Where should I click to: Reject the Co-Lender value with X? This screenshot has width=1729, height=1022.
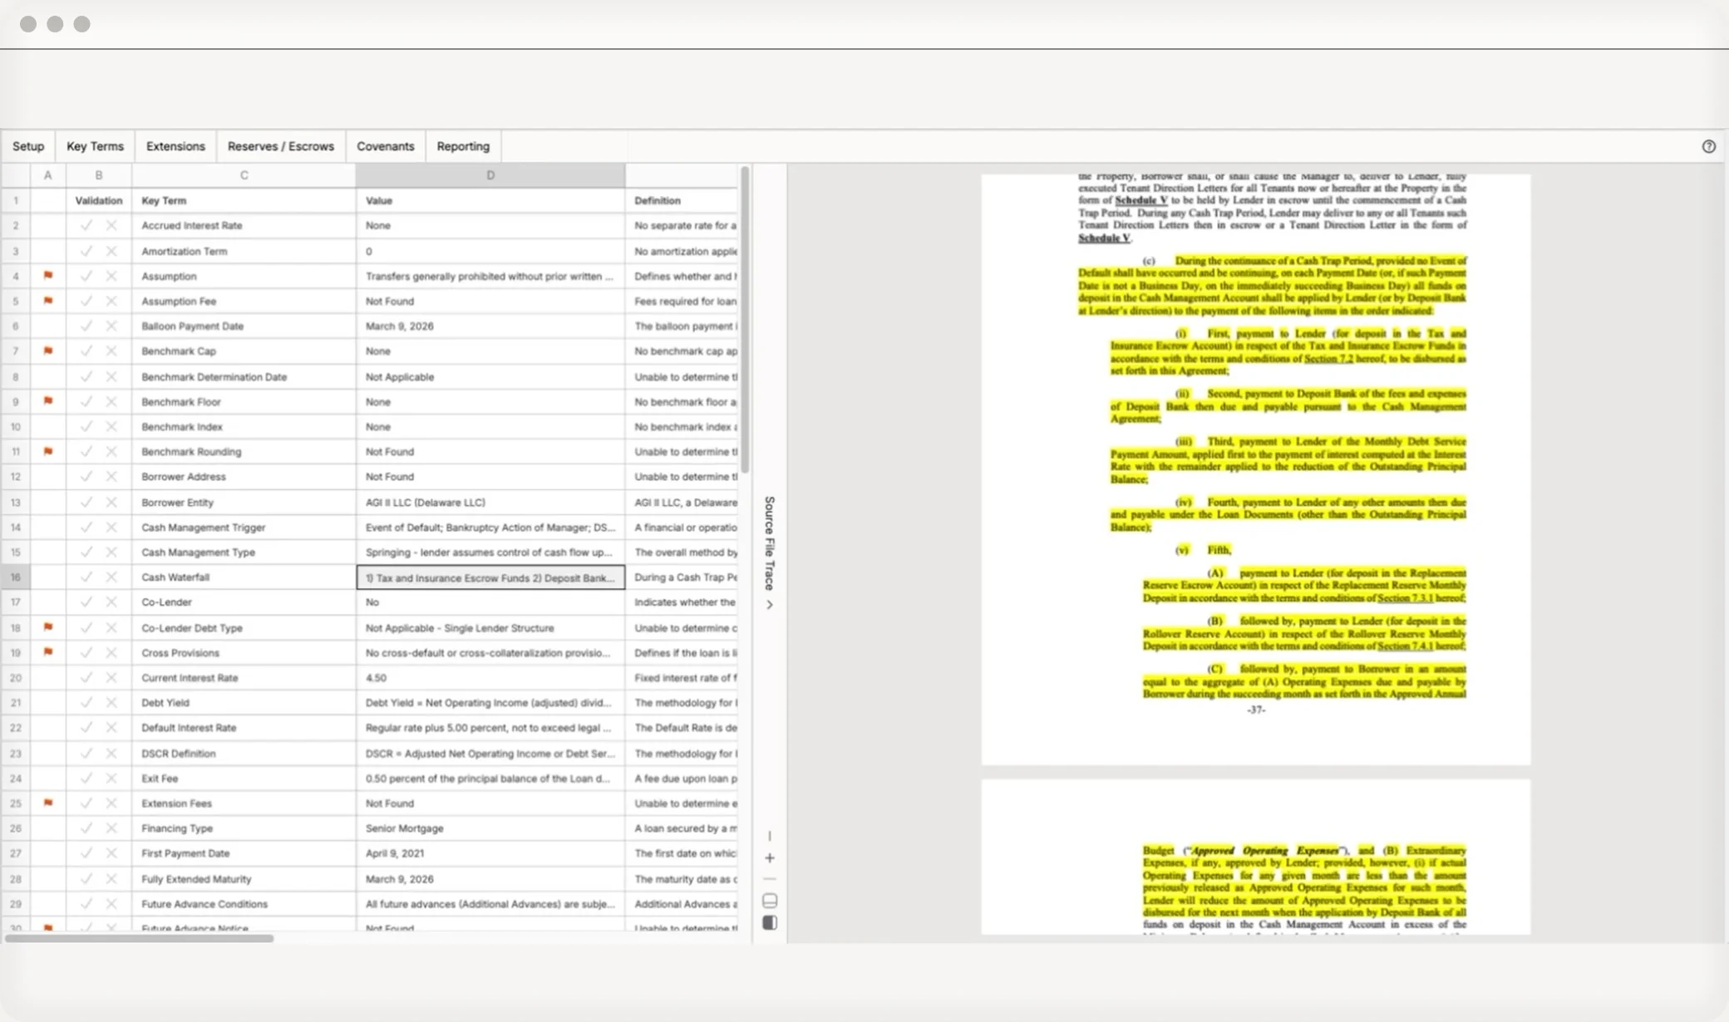tap(111, 602)
